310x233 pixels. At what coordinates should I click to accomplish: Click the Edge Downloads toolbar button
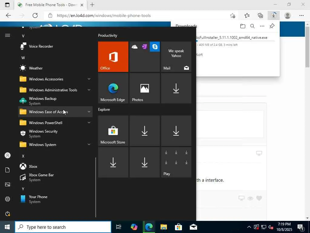(274, 15)
